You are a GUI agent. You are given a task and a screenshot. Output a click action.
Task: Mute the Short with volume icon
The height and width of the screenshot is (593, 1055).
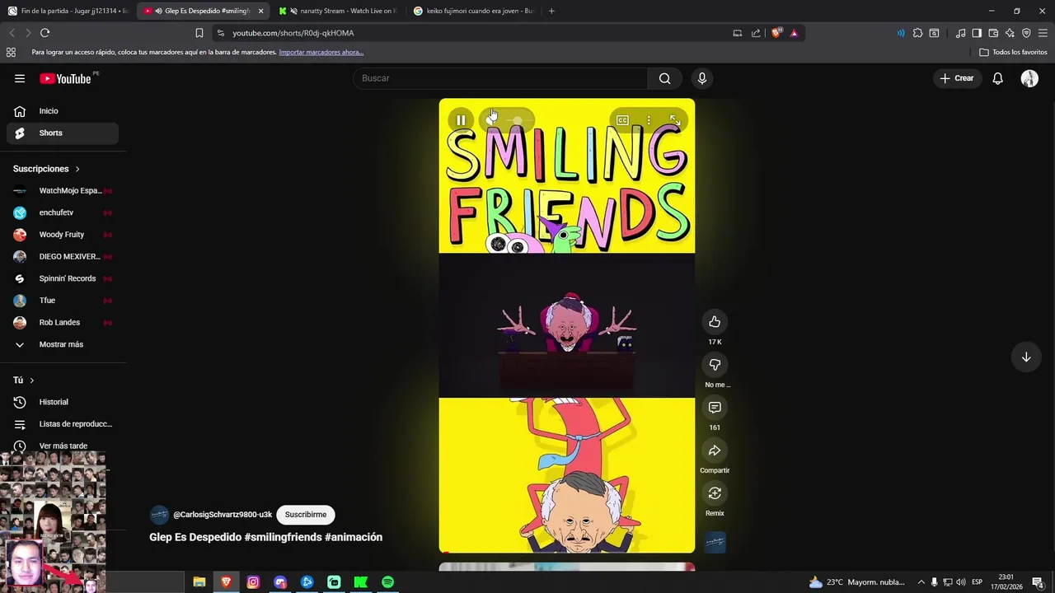point(491,120)
